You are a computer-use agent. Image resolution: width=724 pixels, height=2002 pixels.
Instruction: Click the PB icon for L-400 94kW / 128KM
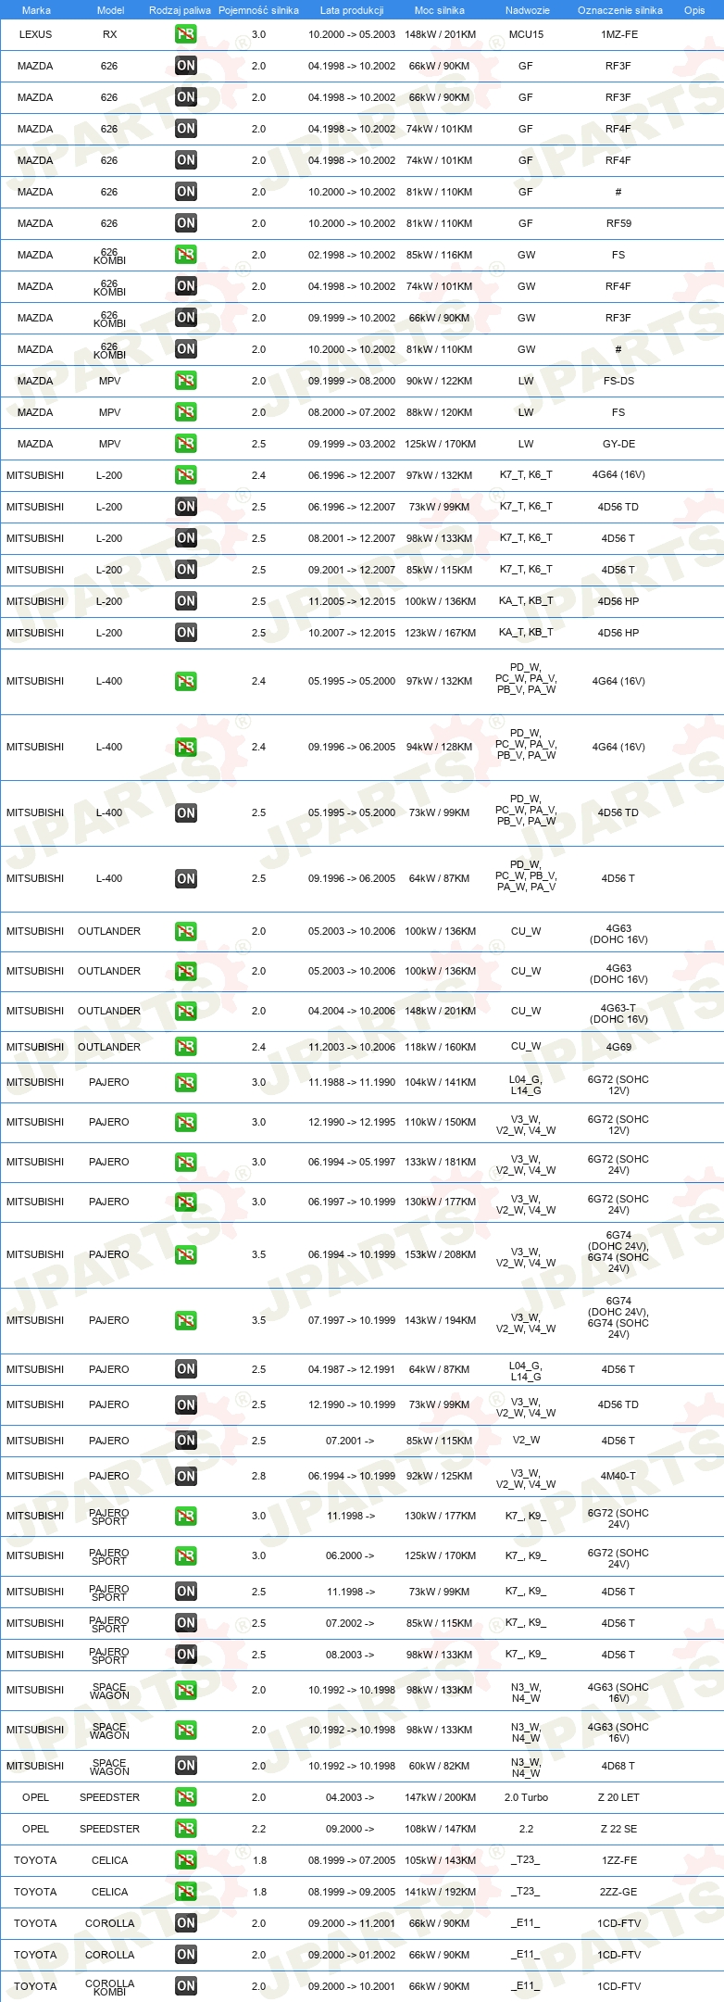pyautogui.click(x=186, y=747)
